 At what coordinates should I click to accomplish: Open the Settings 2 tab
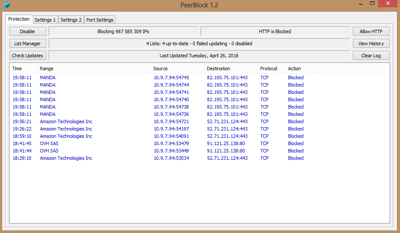click(71, 20)
